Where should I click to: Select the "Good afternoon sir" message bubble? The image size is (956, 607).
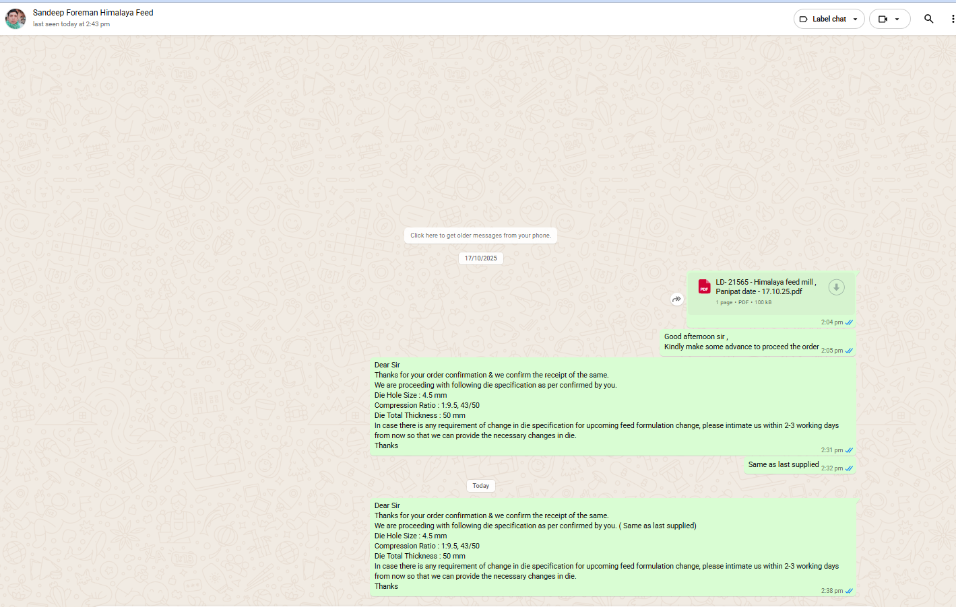tap(741, 342)
